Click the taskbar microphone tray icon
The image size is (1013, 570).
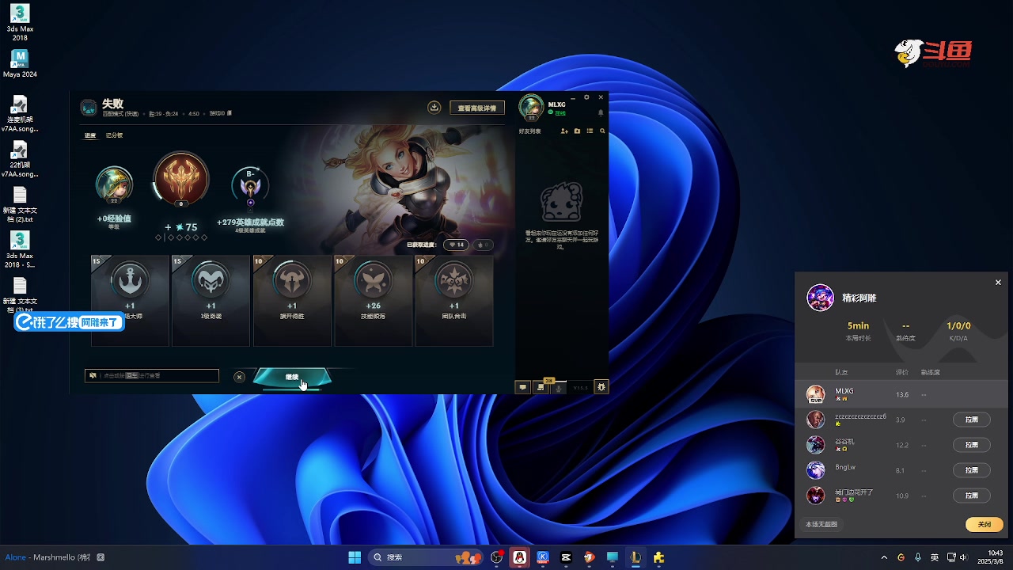918,557
